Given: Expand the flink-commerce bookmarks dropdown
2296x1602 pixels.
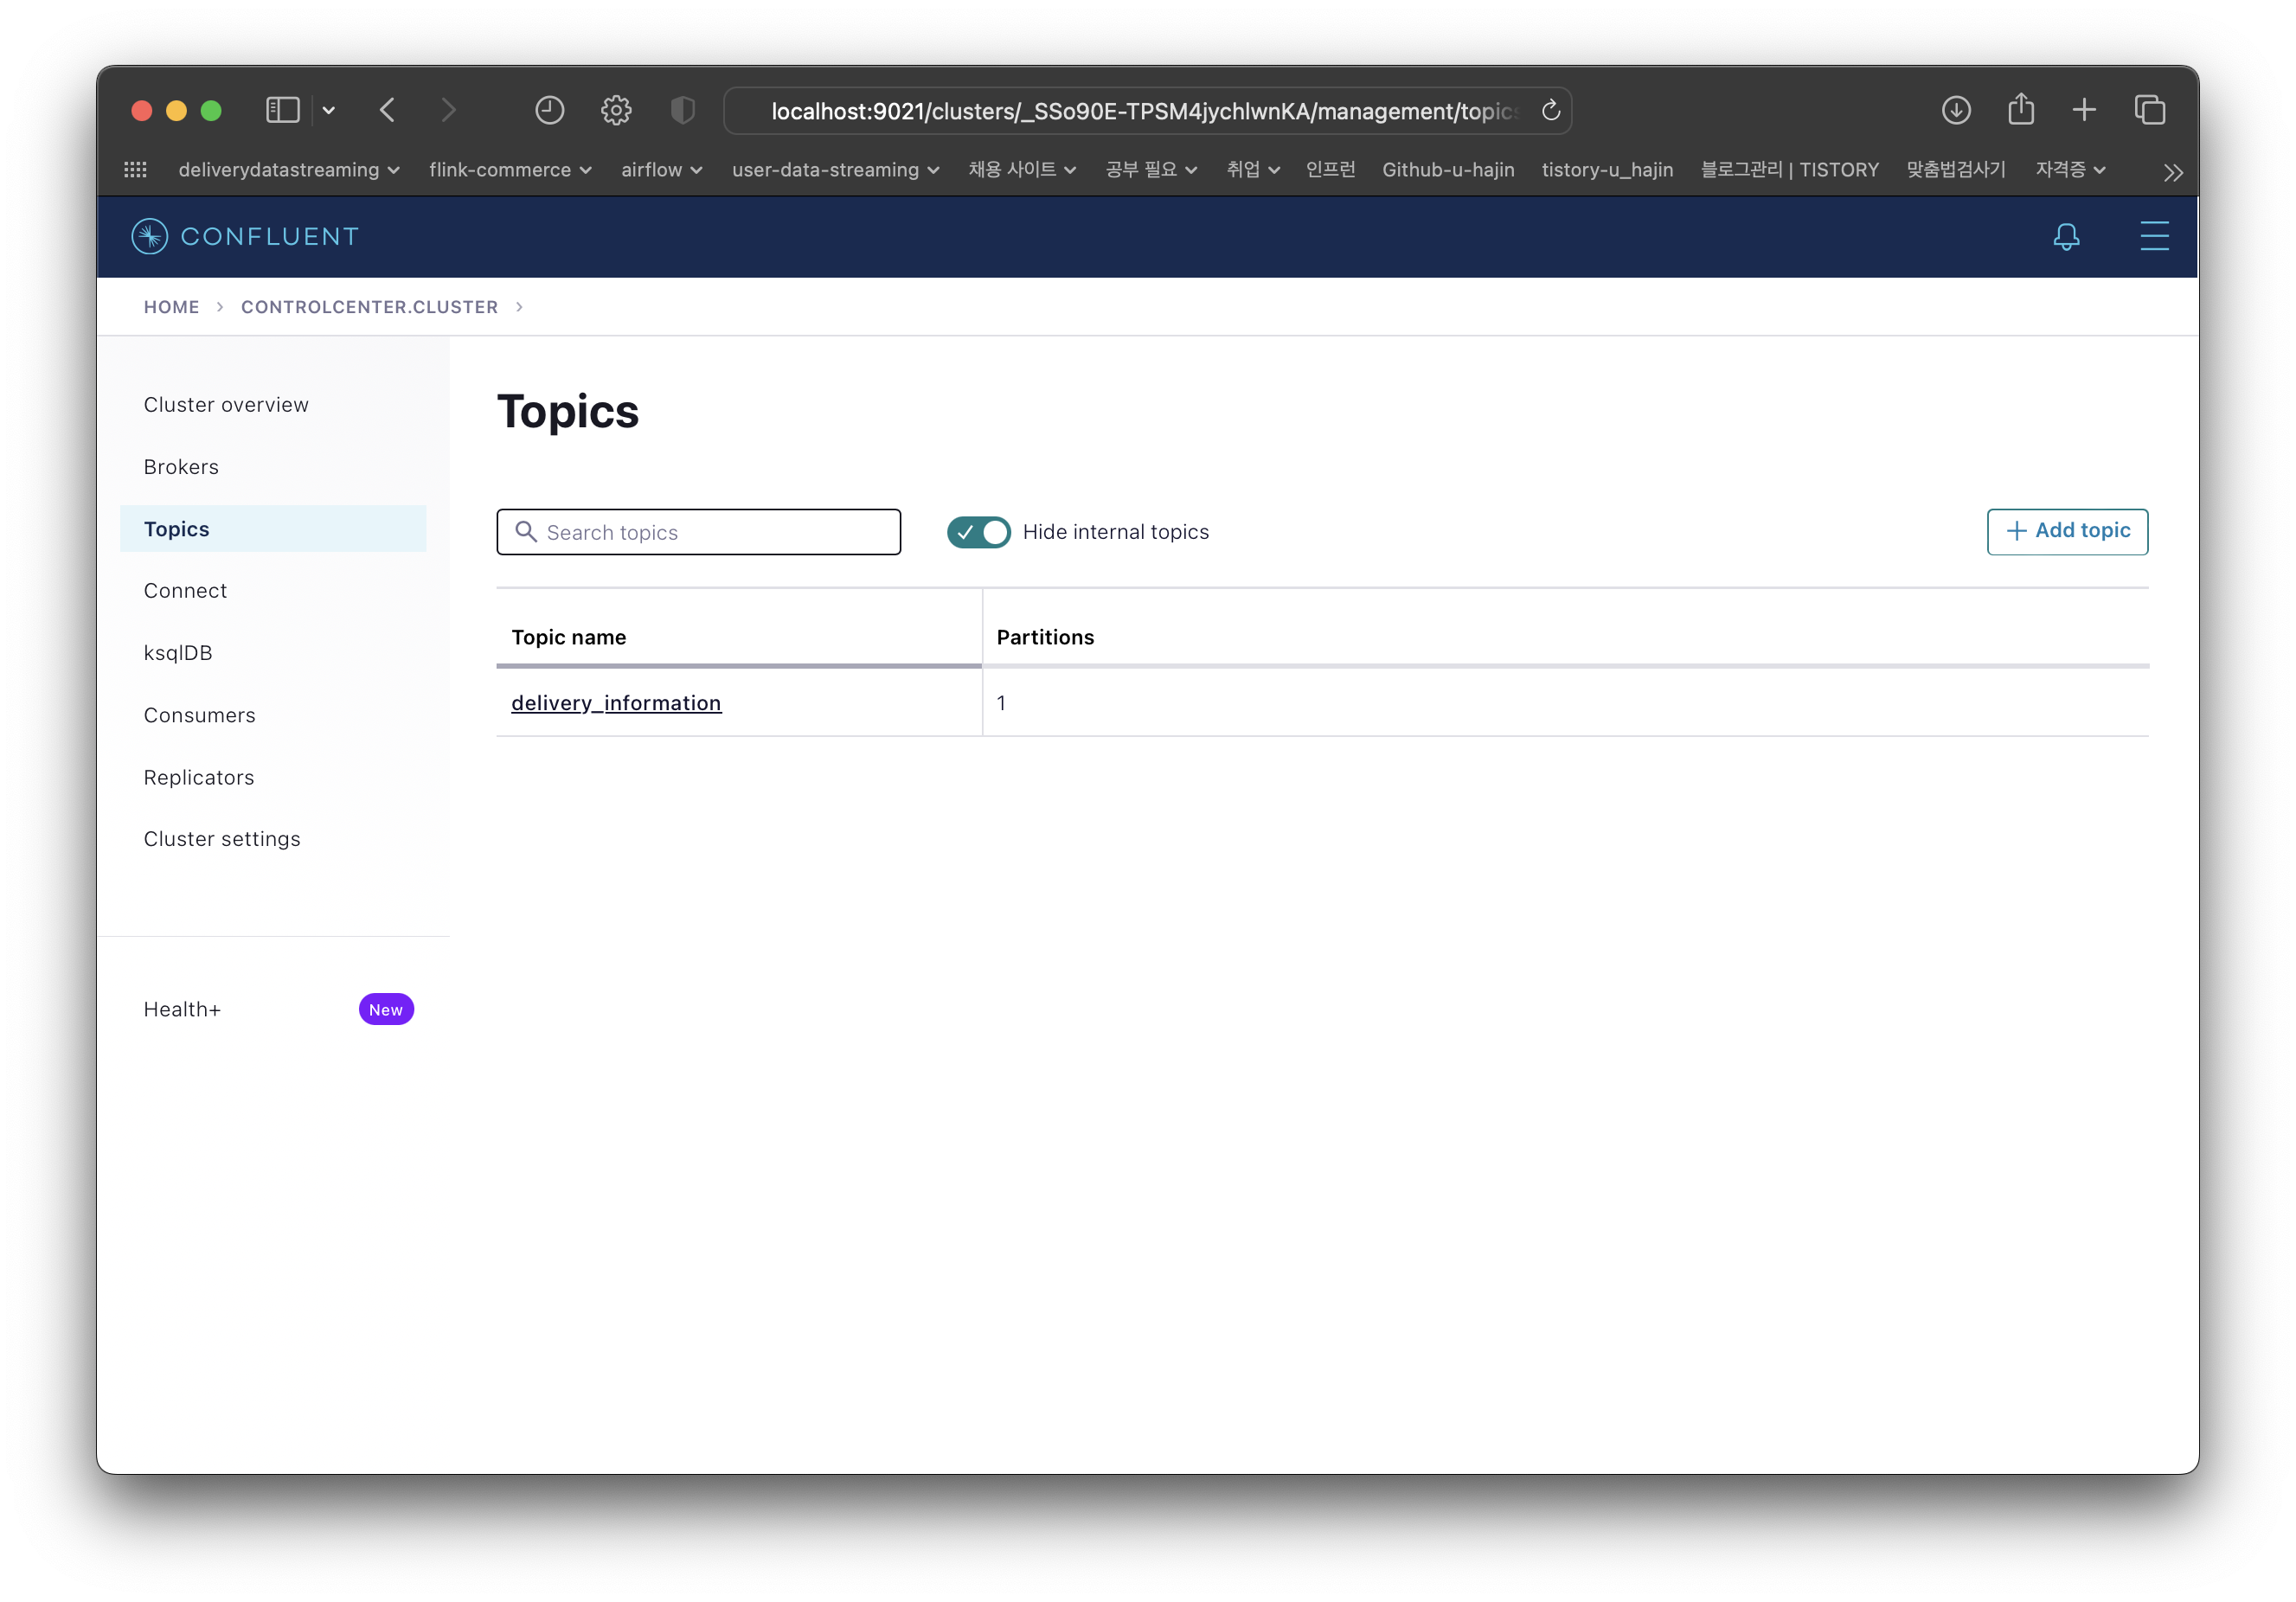Looking at the screenshot, I should (510, 170).
